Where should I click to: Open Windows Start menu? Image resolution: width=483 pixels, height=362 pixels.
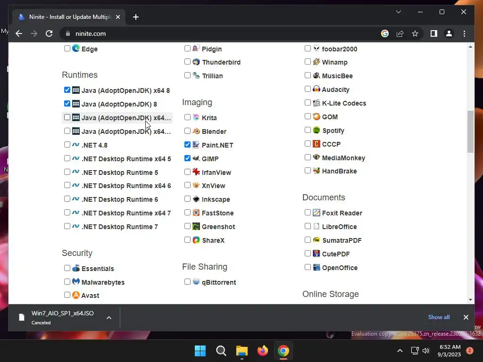pos(200,351)
